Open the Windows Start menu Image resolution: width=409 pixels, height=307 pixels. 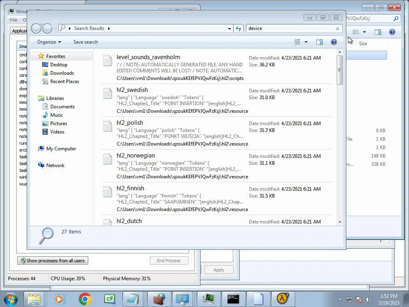(10, 299)
